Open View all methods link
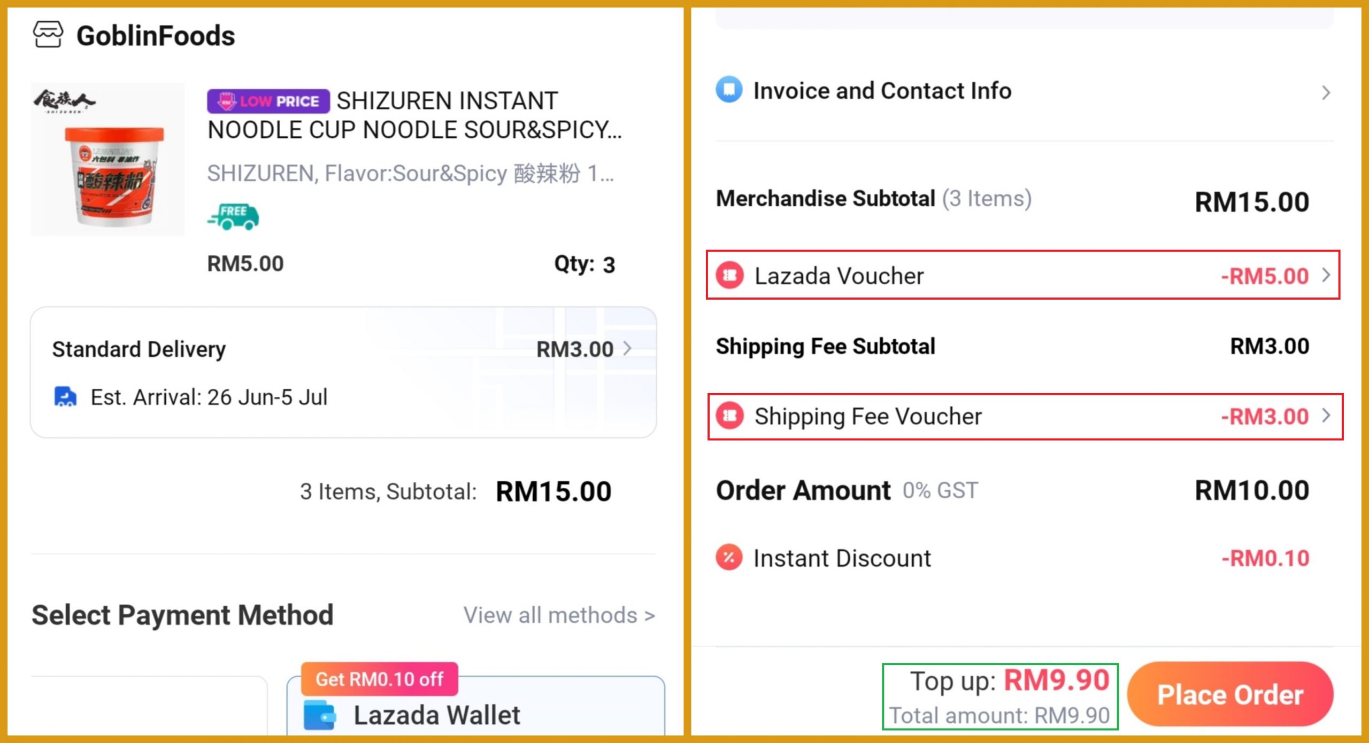 click(x=559, y=615)
